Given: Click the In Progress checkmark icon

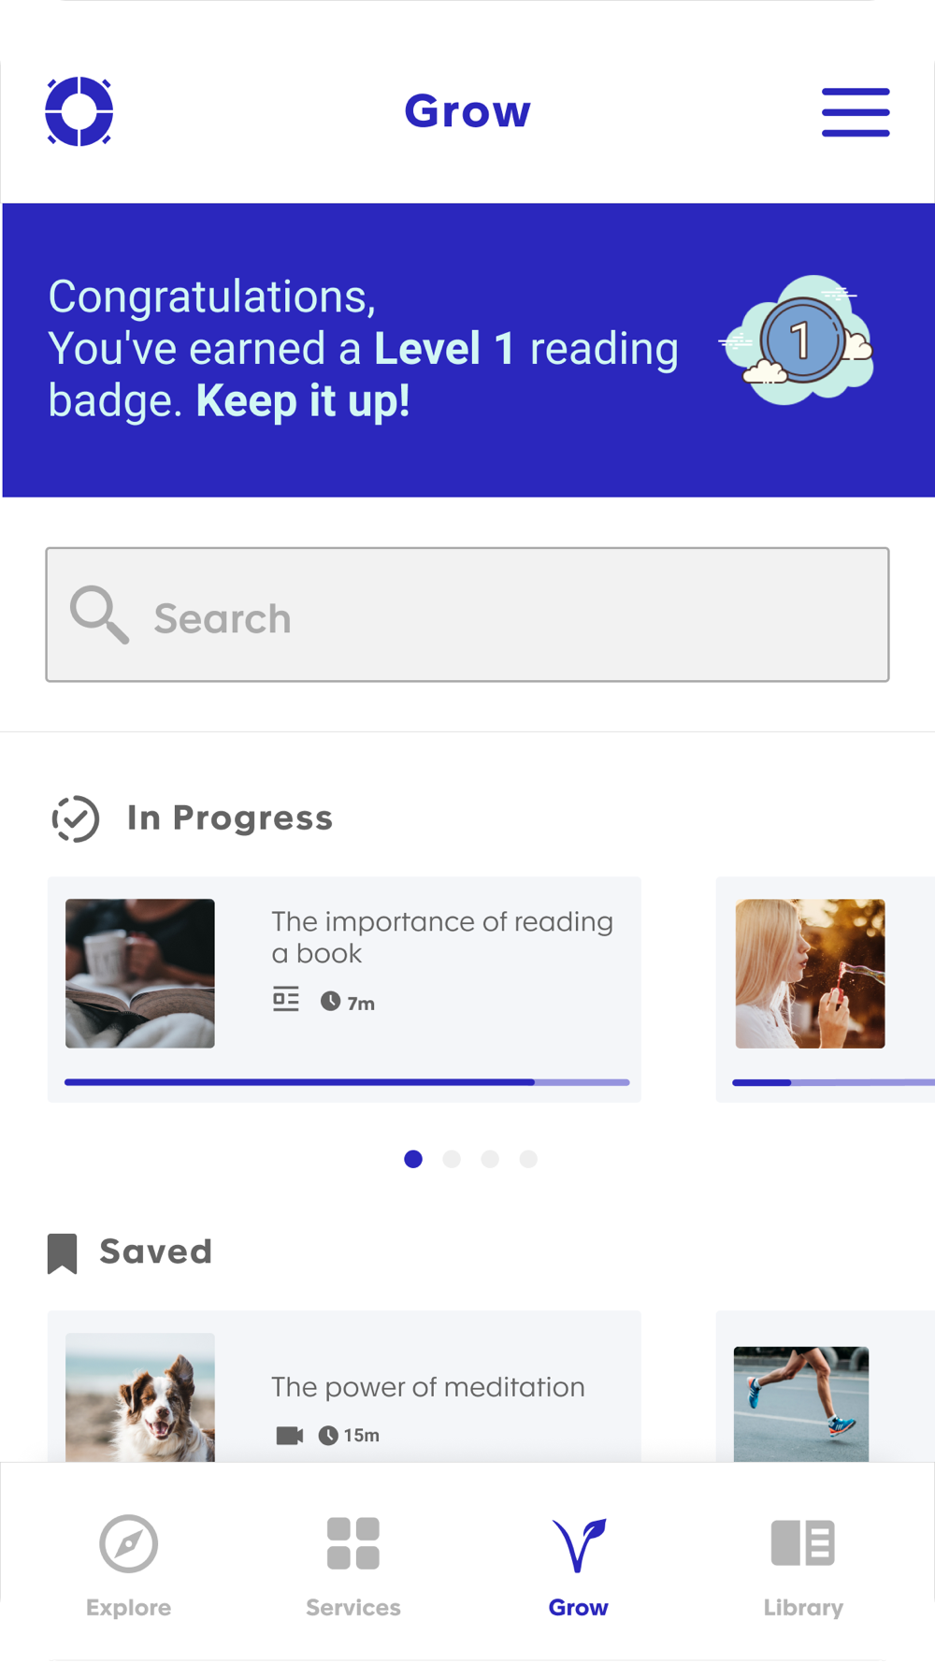Looking at the screenshot, I should (76, 818).
